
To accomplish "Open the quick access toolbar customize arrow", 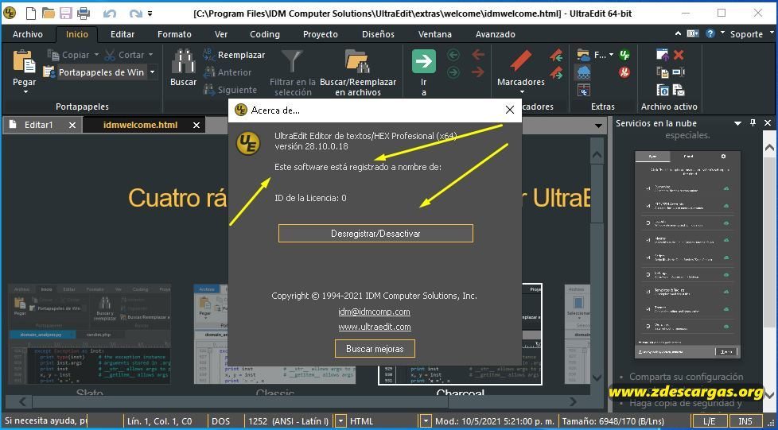I will pos(150,14).
